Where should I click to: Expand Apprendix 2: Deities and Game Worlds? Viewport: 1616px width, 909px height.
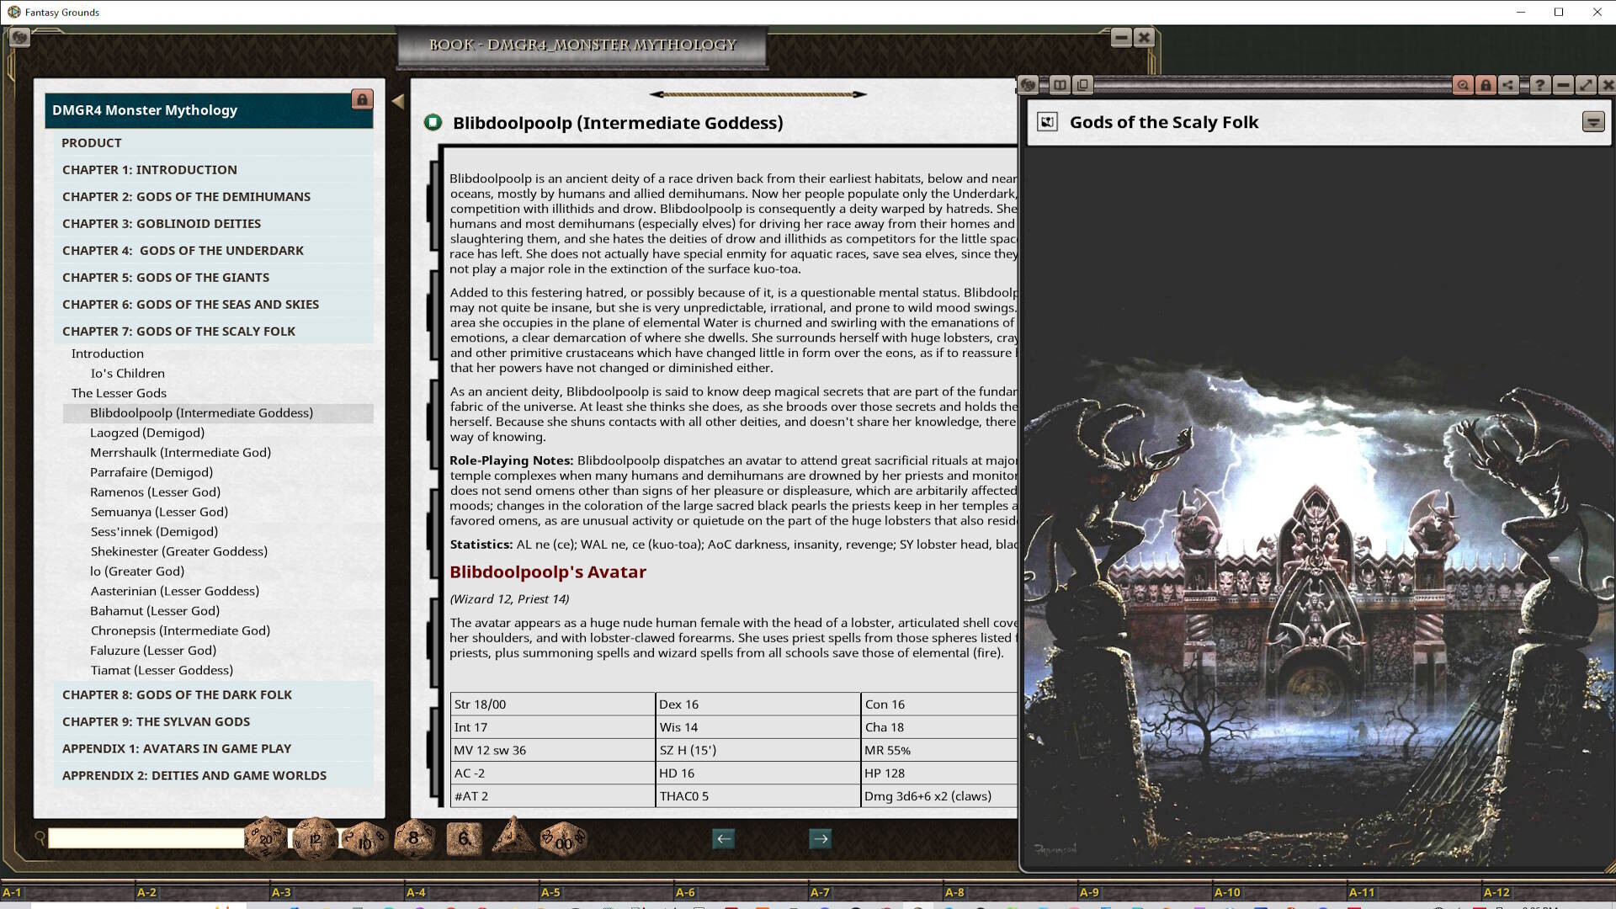pyautogui.click(x=214, y=776)
